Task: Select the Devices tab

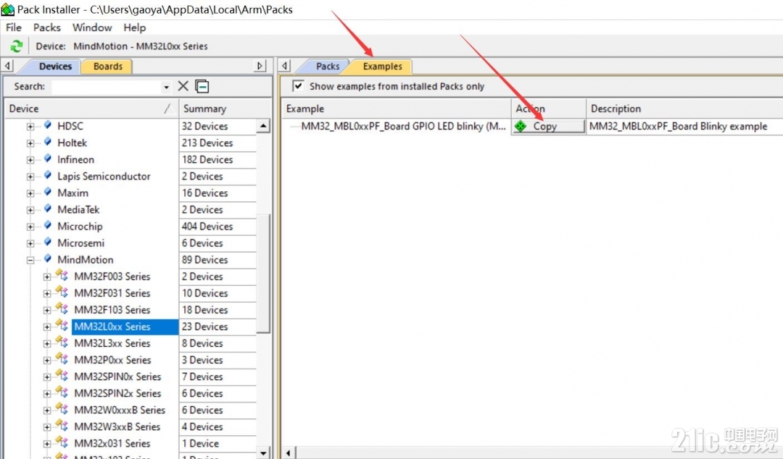Action: (x=55, y=67)
